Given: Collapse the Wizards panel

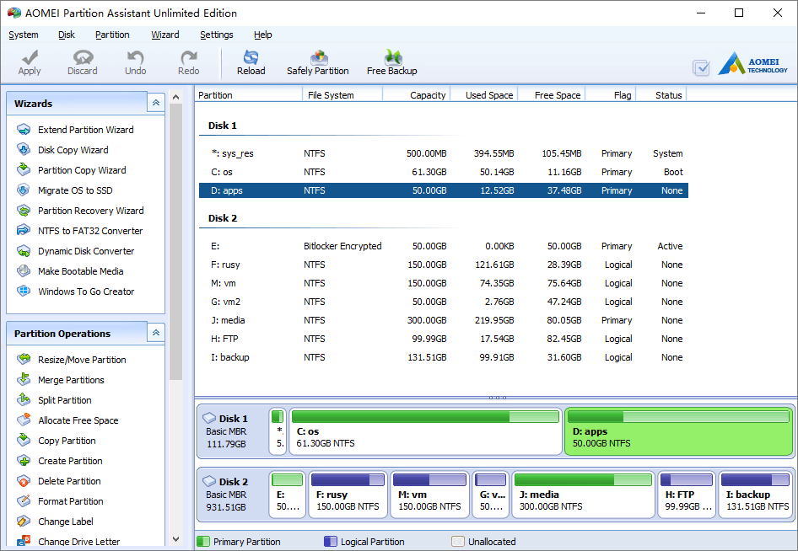Looking at the screenshot, I should [x=156, y=103].
